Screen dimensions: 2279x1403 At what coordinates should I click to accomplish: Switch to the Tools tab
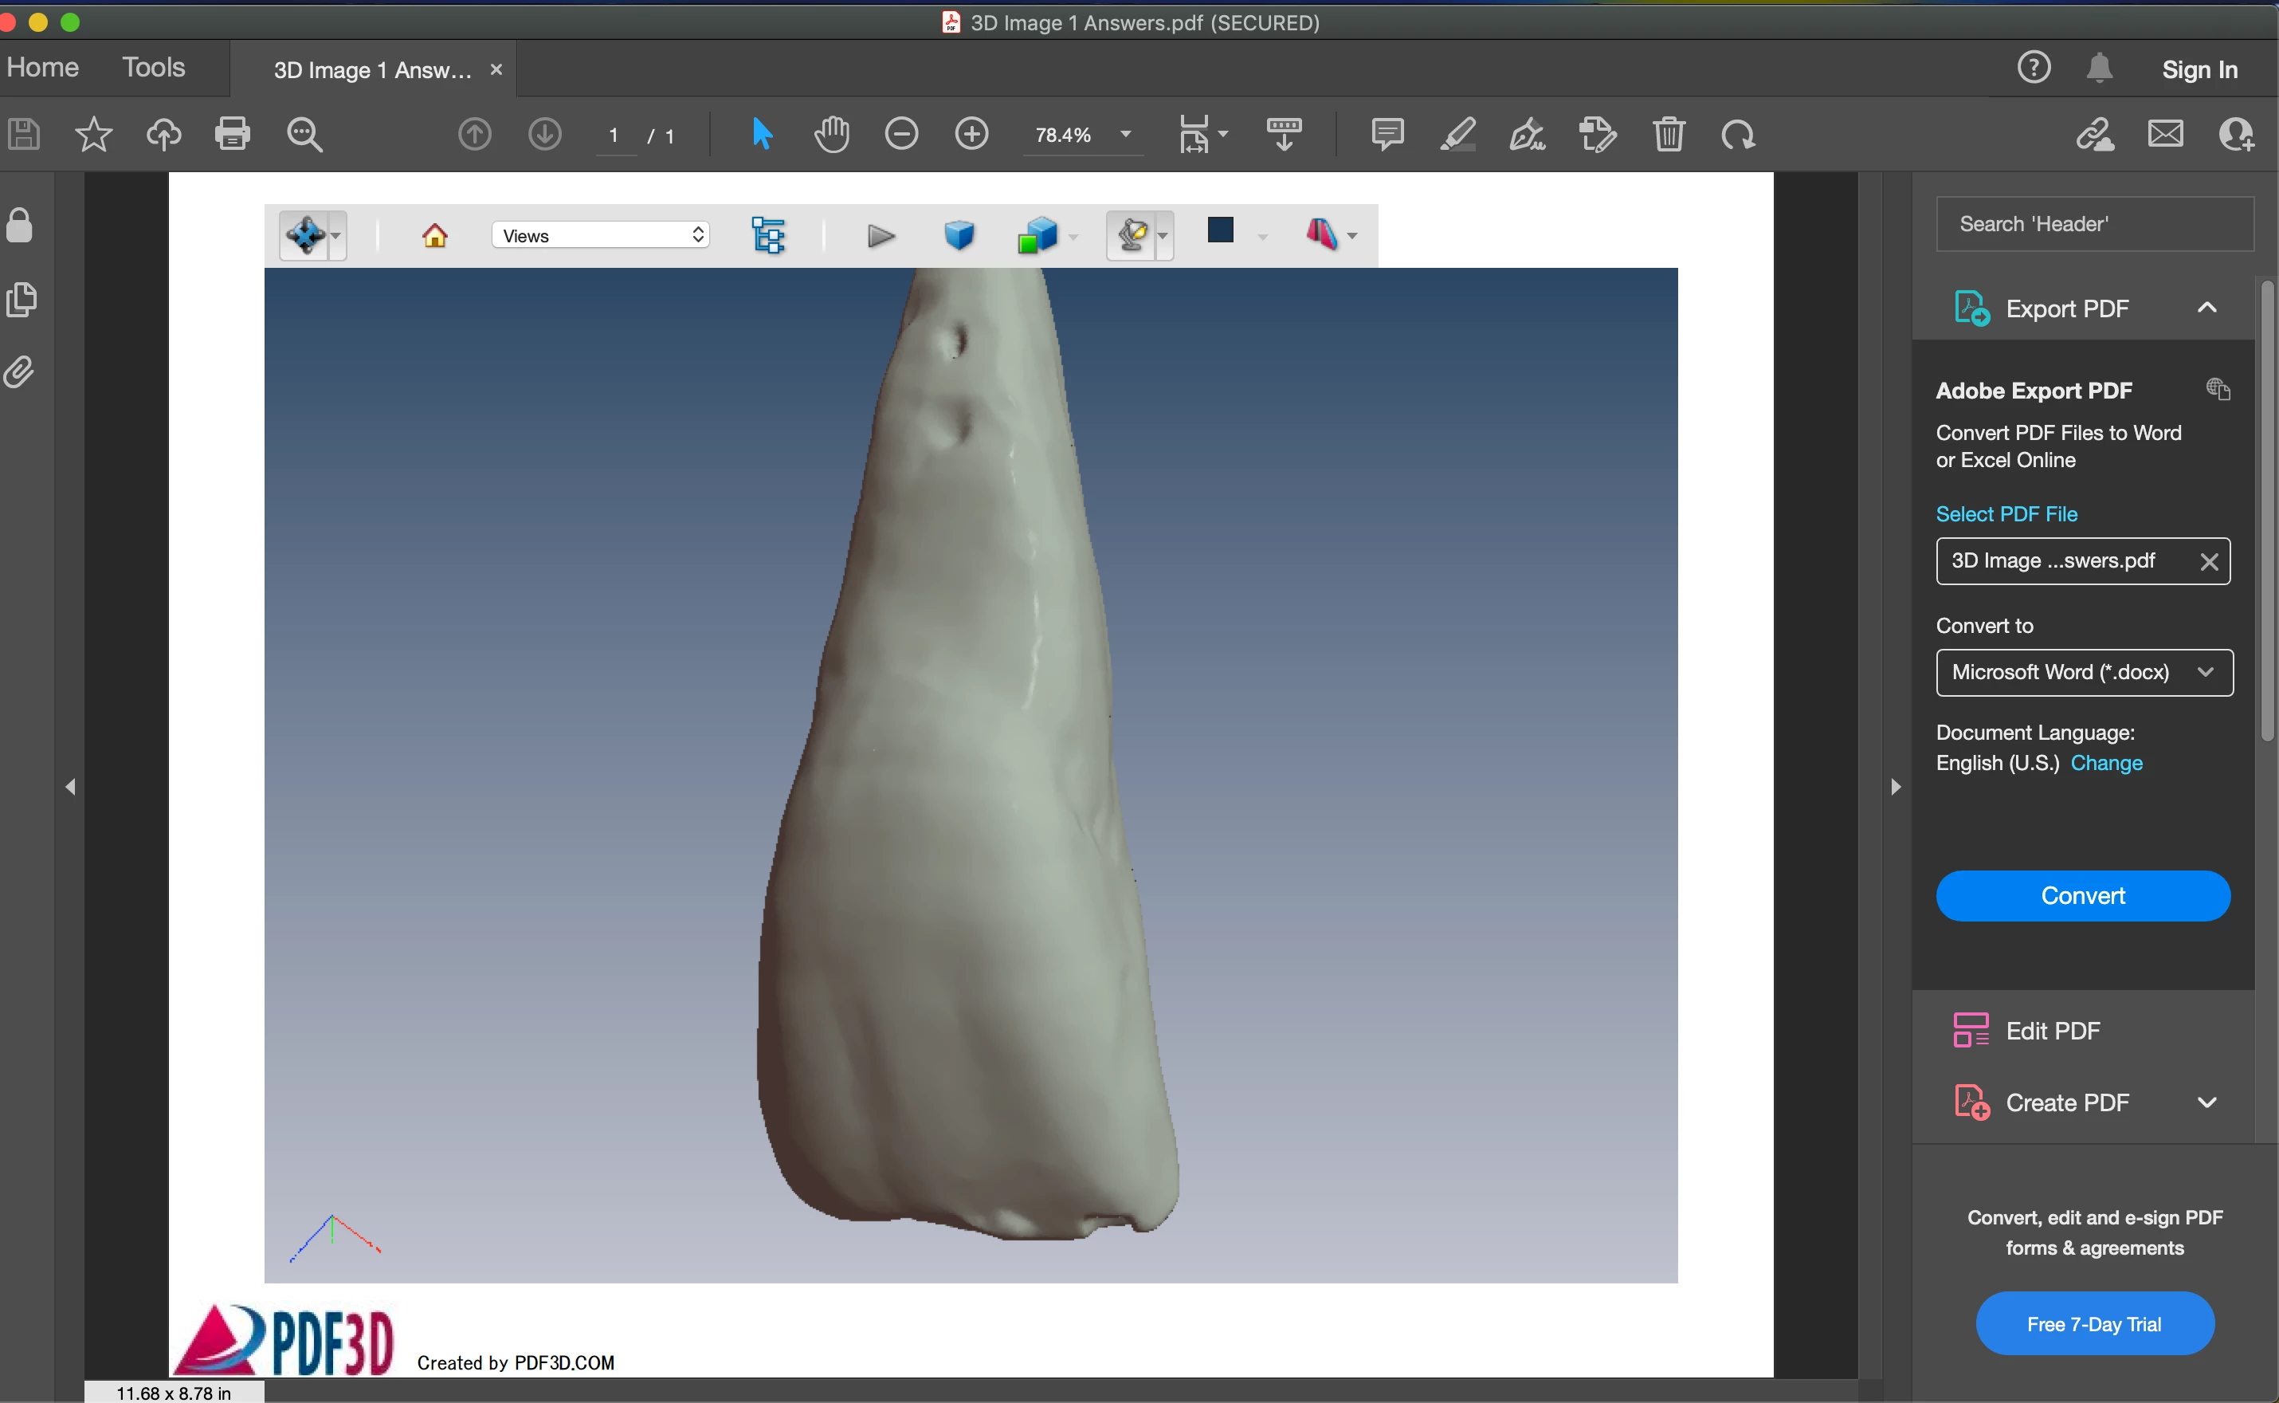pos(154,68)
